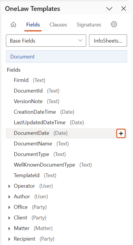This screenshot has width=133, height=245.
Task: Expand the Matter (Matter) node
Action: (9, 229)
